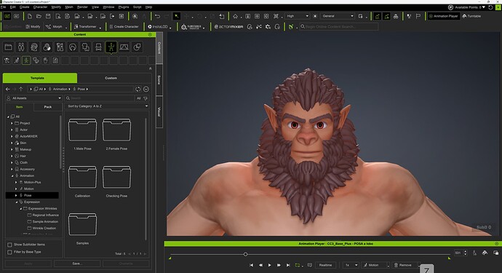Open the Cloth category icon in Content
Image resolution: width=502 pixels, height=273 pixels.
(x=85, y=47)
